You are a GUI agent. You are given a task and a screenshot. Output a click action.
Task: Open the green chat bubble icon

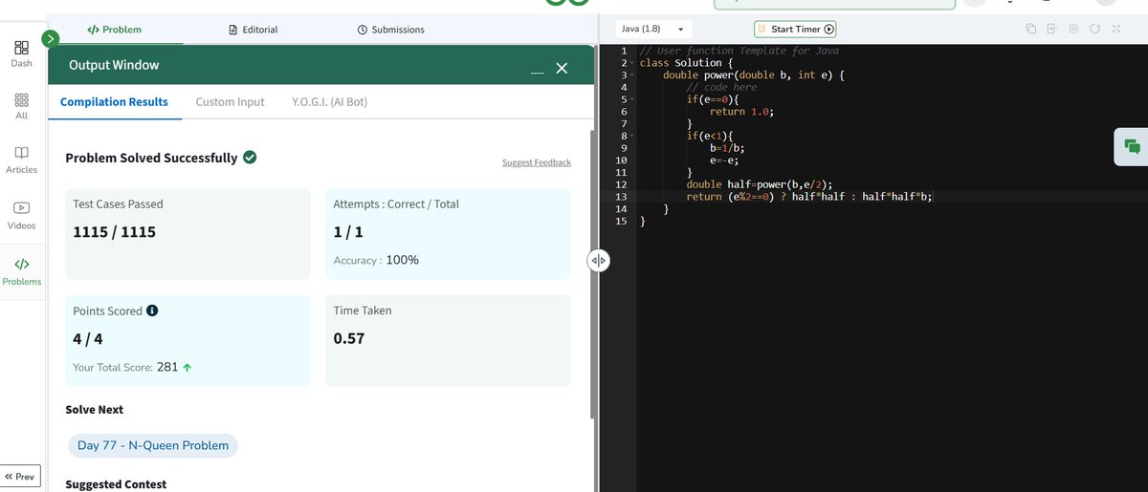[x=1132, y=146]
